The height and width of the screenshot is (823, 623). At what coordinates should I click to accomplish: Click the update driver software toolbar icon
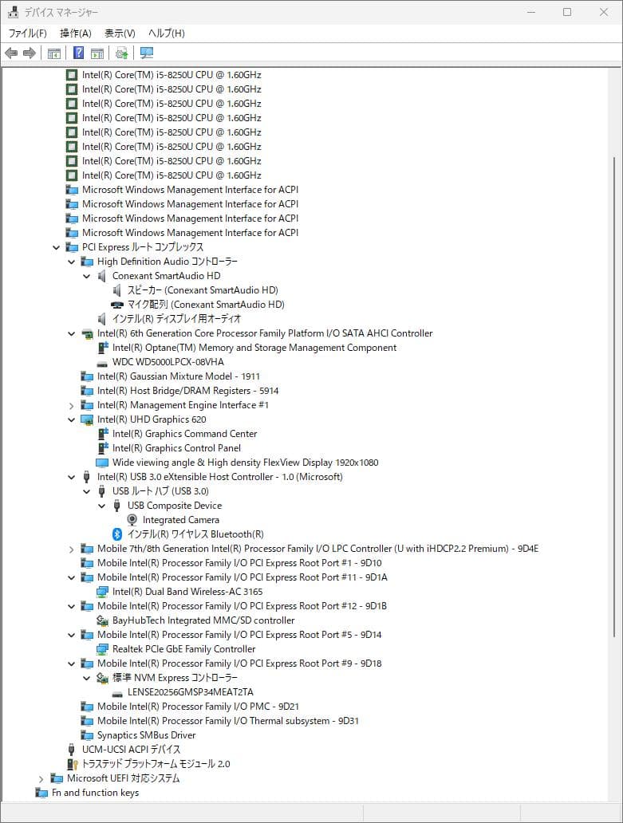pyautogui.click(x=121, y=53)
